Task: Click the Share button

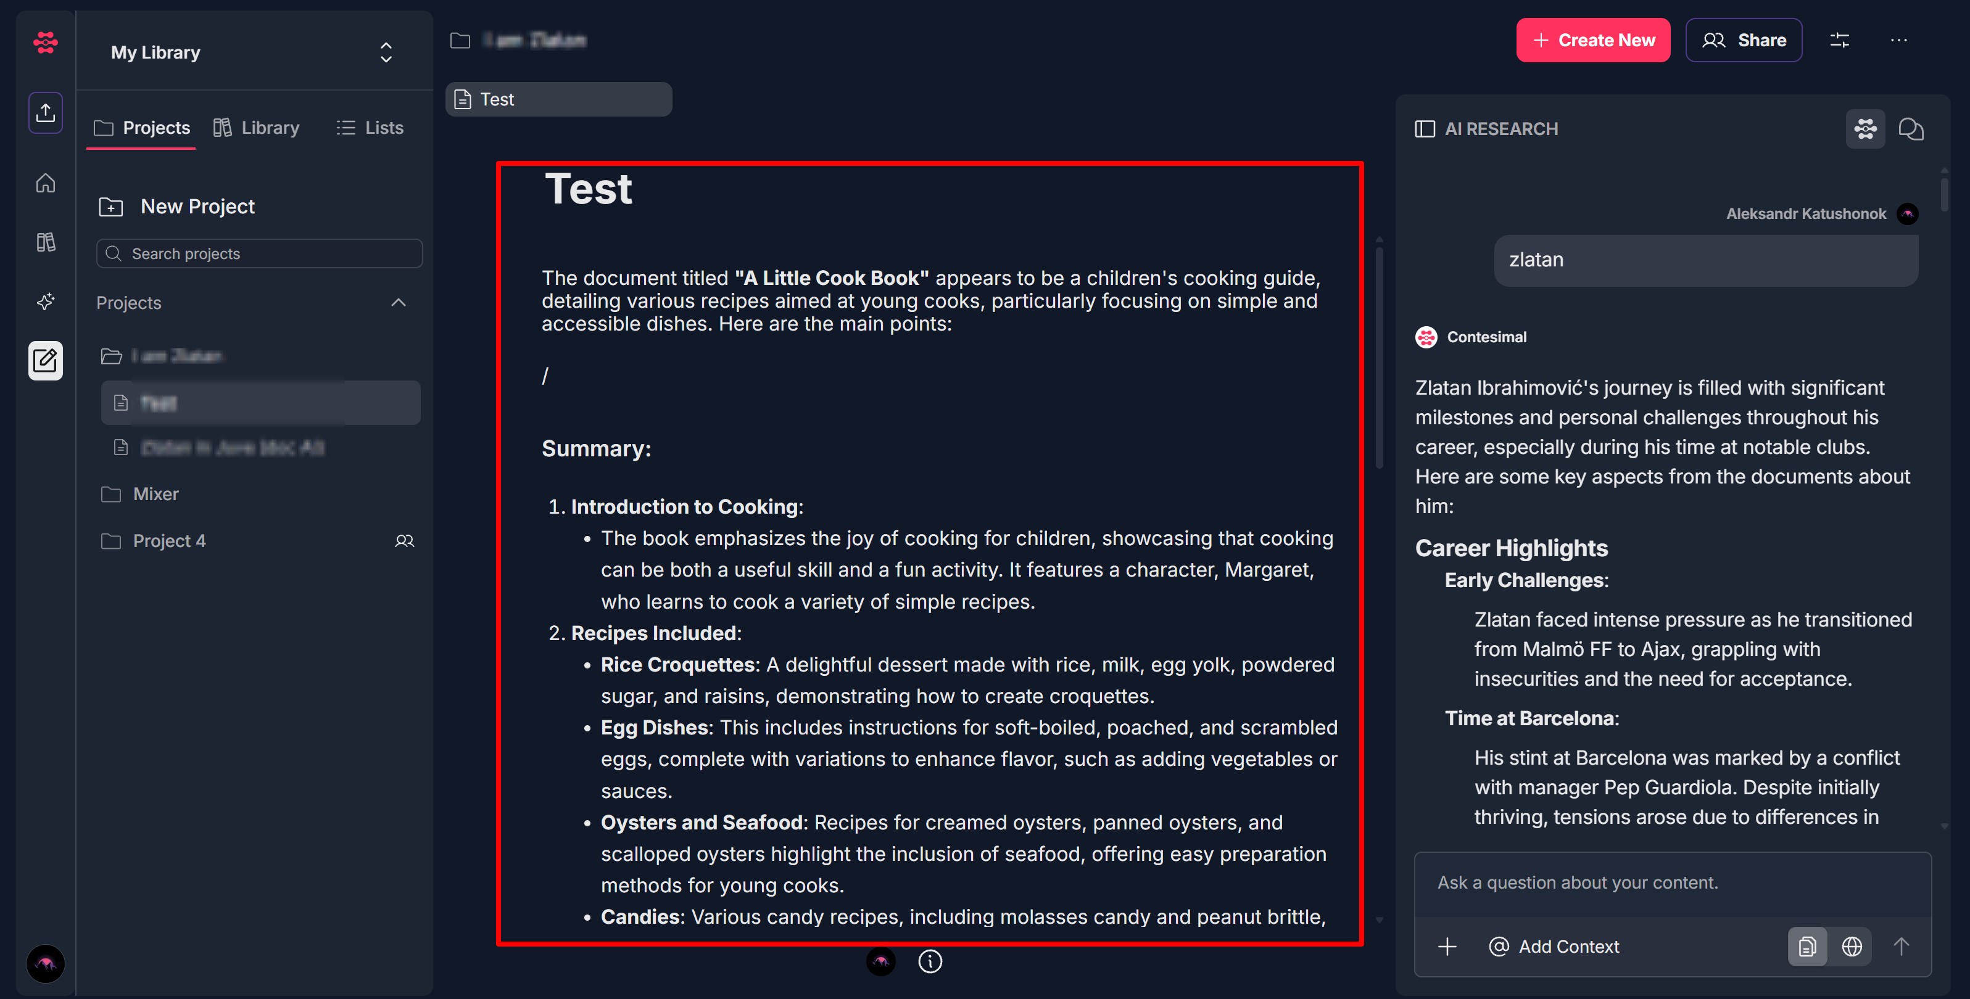Action: coord(1743,41)
